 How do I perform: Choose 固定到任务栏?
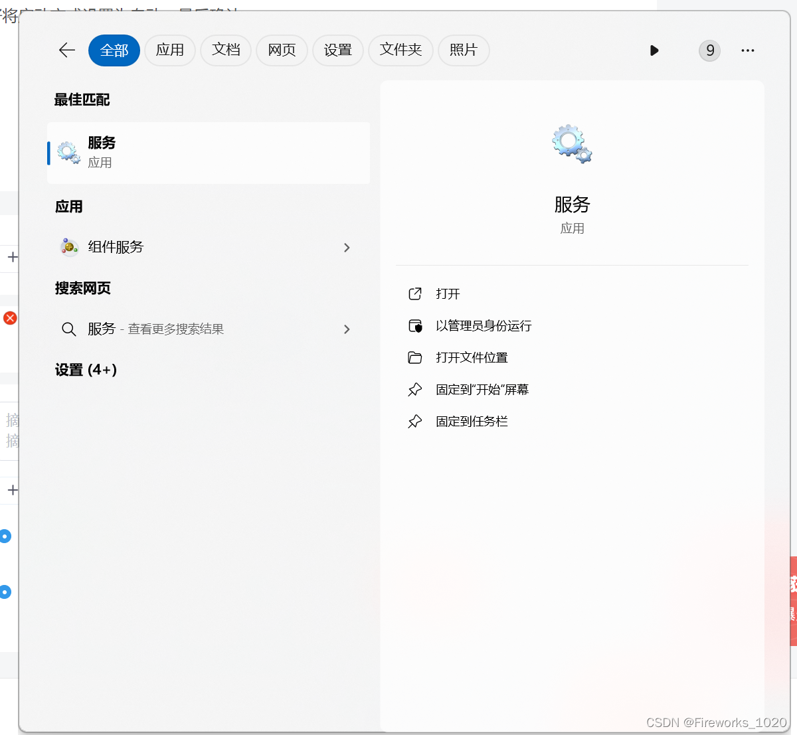click(572, 421)
